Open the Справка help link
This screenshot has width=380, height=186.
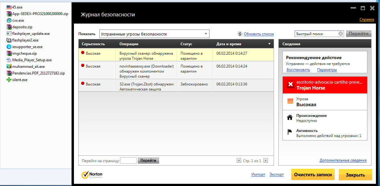(x=366, y=20)
